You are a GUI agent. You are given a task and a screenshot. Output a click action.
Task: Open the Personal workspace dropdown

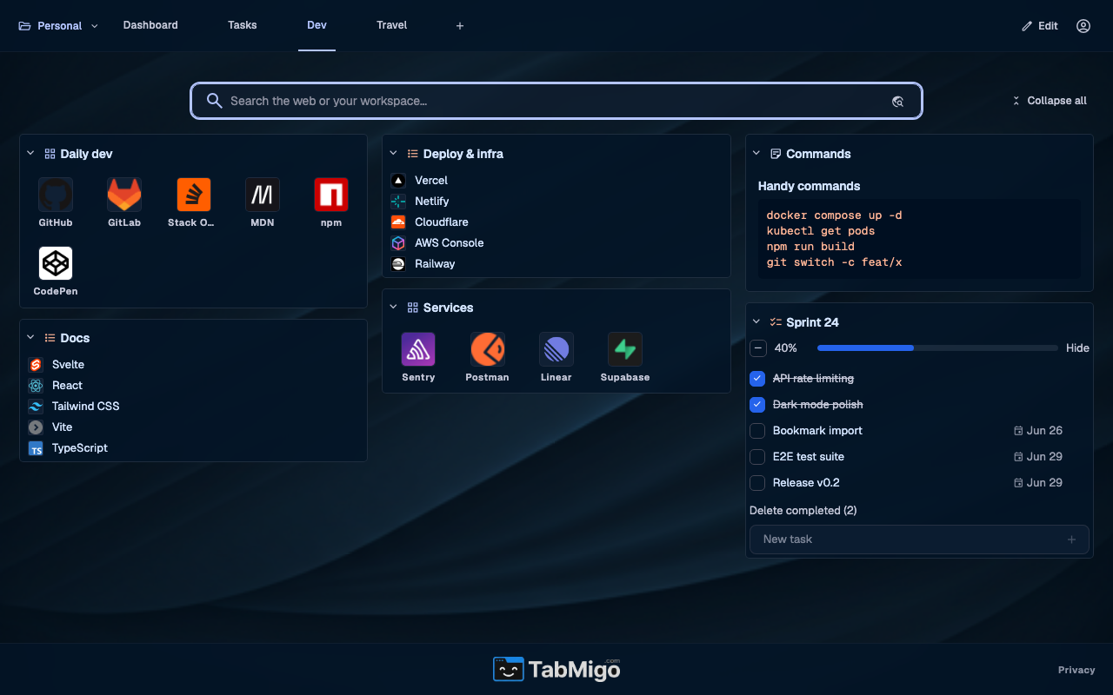58,26
